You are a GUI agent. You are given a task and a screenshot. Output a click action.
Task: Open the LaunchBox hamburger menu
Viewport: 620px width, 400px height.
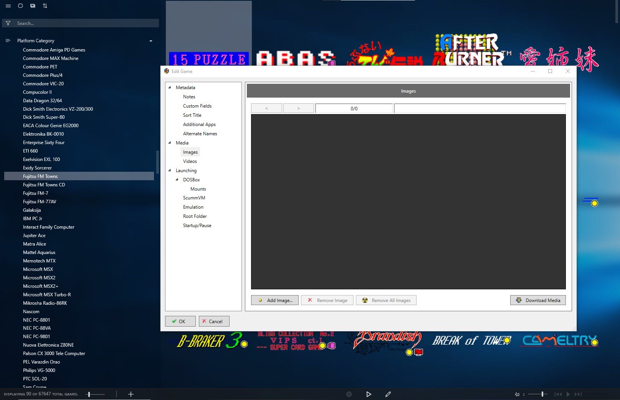(8, 6)
